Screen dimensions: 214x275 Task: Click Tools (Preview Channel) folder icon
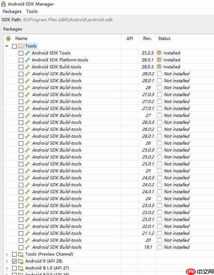click(21, 254)
